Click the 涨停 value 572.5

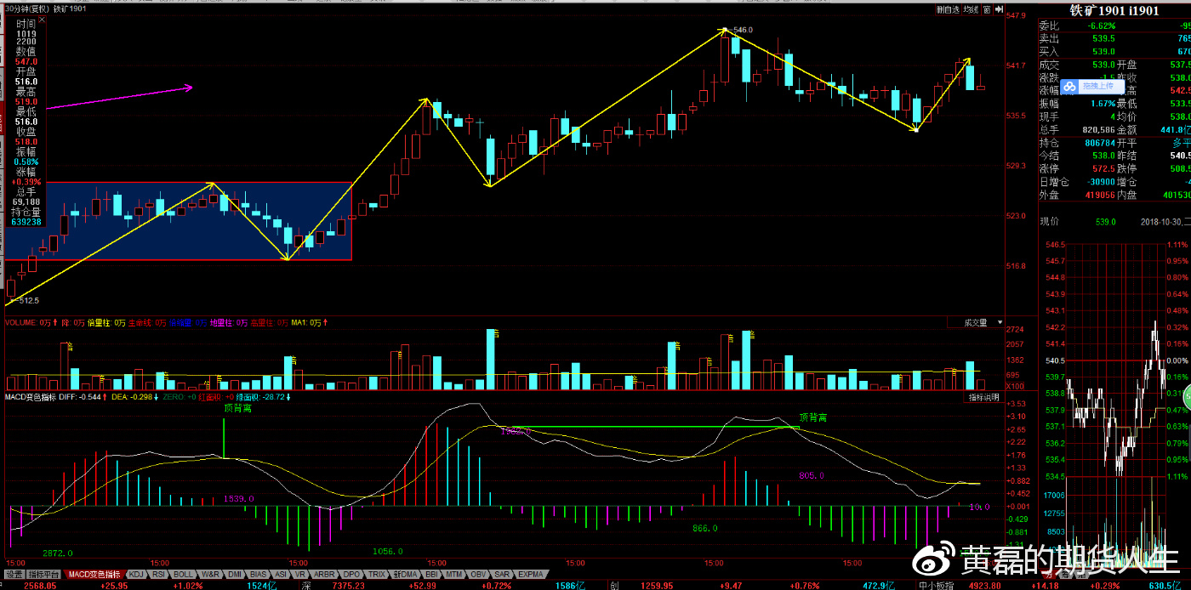(1103, 168)
